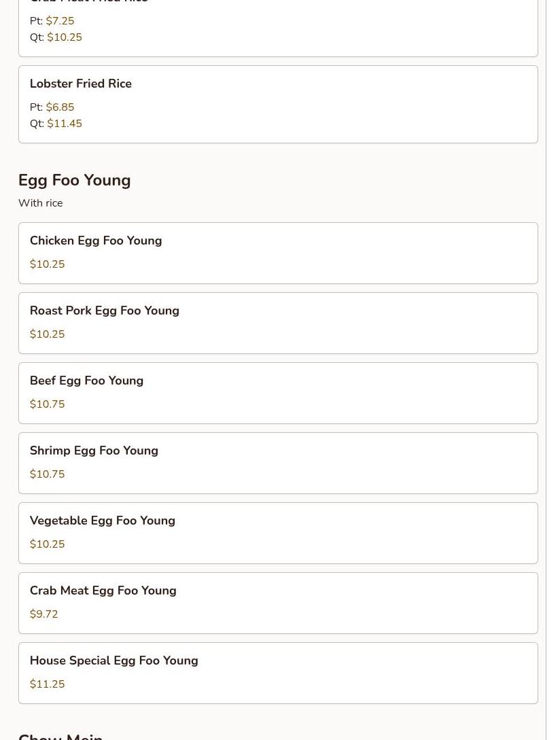This screenshot has width=560, height=740.
Task: Click the price under Roast Pork Egg Foo Young
Action: [x=47, y=334]
